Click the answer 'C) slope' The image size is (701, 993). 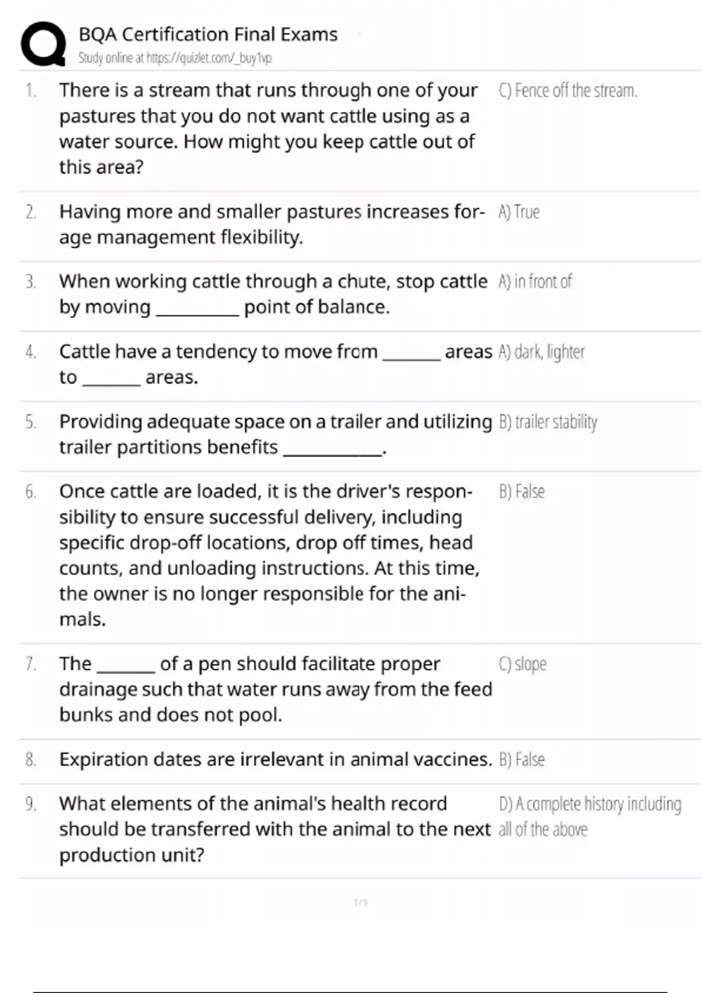(x=522, y=664)
